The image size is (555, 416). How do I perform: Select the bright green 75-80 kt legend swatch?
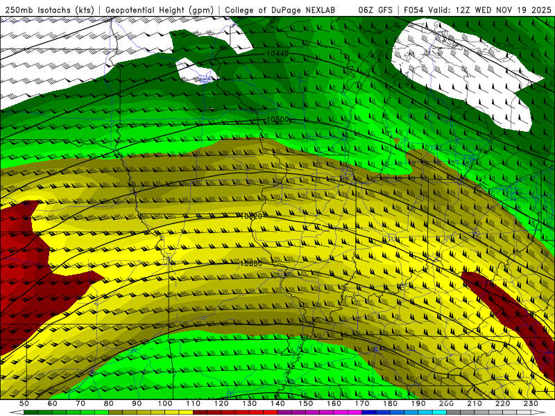[x=101, y=412]
